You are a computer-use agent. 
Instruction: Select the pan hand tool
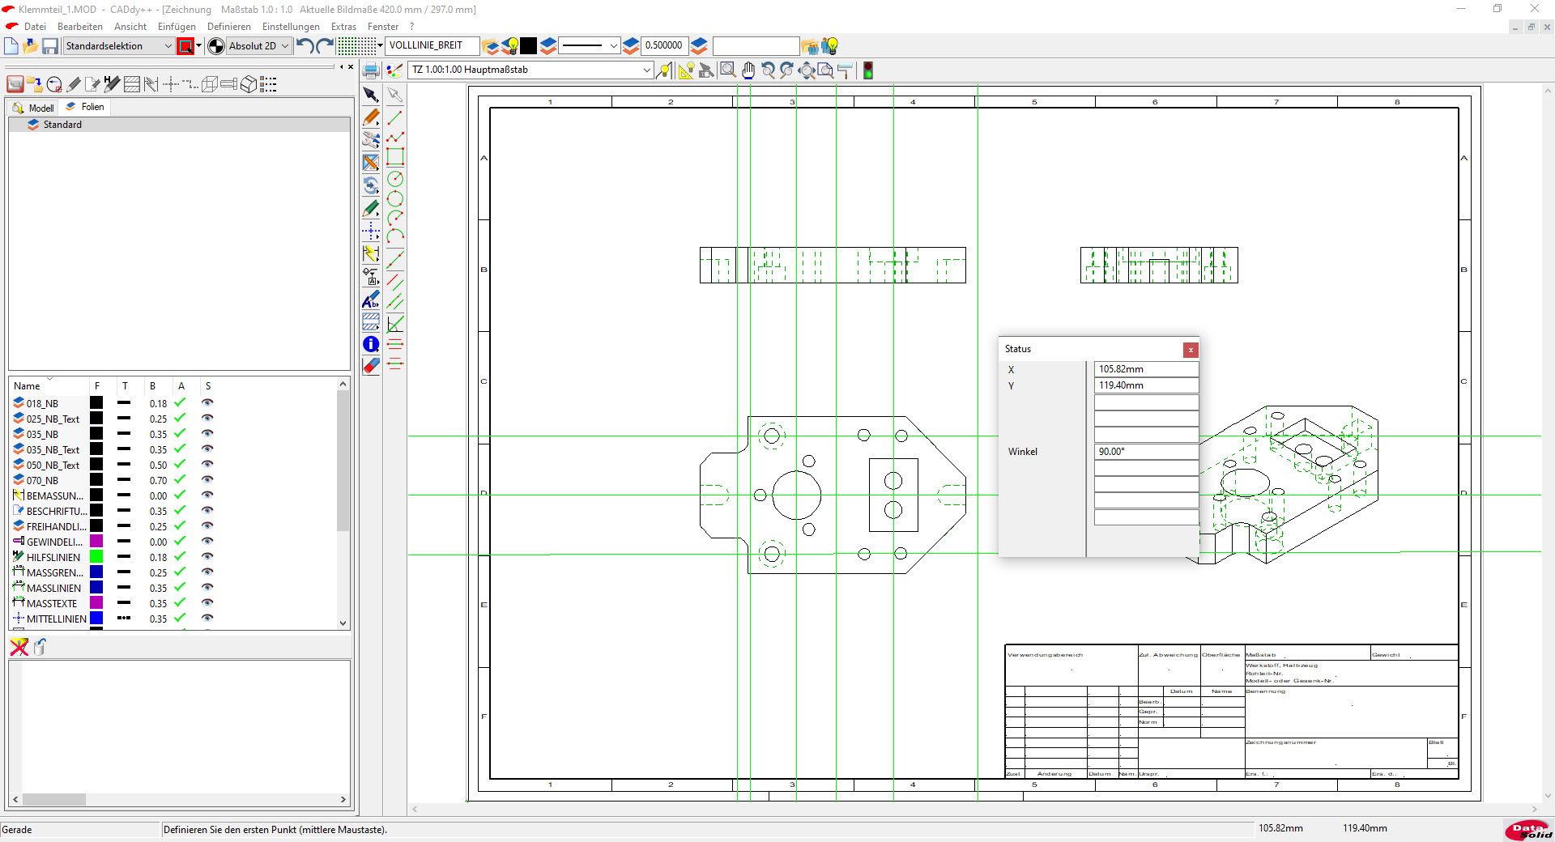pyautogui.click(x=748, y=70)
